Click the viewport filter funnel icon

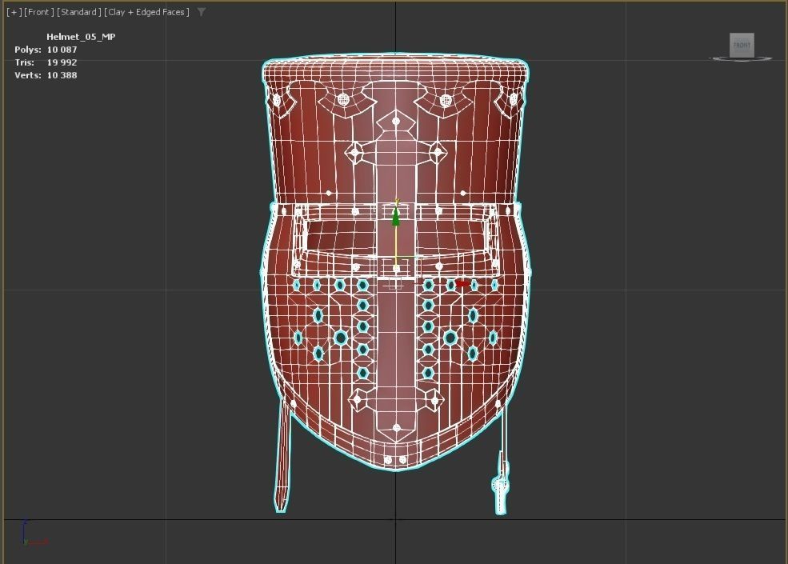point(201,12)
